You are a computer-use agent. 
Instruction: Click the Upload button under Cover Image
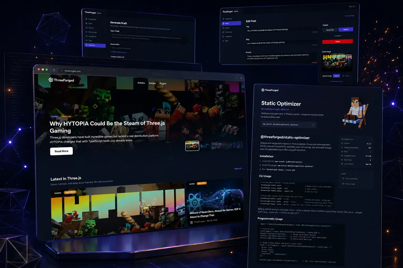click(x=336, y=76)
